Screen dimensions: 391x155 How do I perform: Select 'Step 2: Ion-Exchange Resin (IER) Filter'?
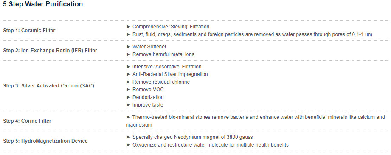50,51
